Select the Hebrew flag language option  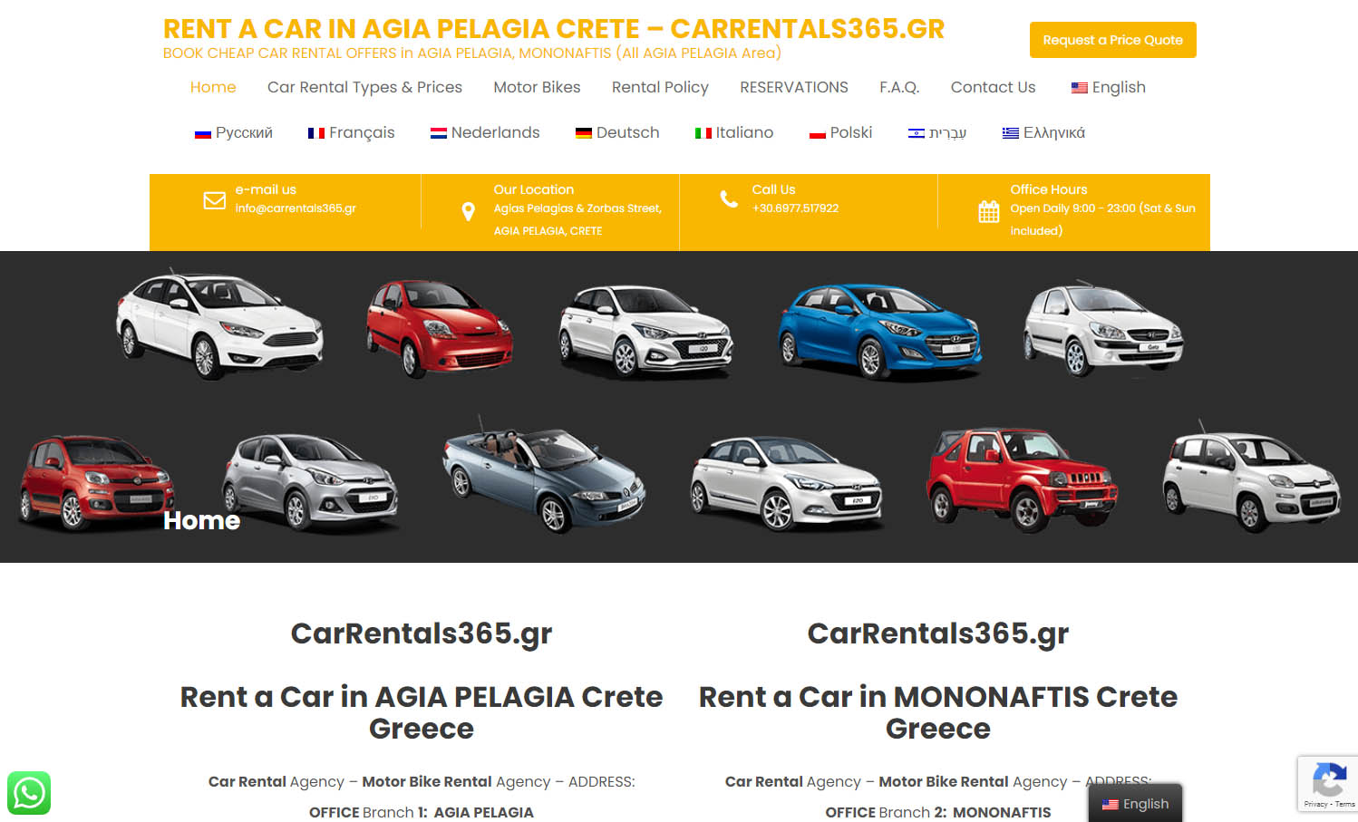pos(937,132)
